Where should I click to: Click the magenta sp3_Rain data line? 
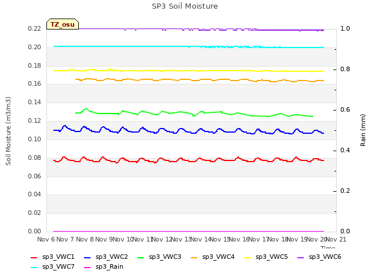pos(188,232)
